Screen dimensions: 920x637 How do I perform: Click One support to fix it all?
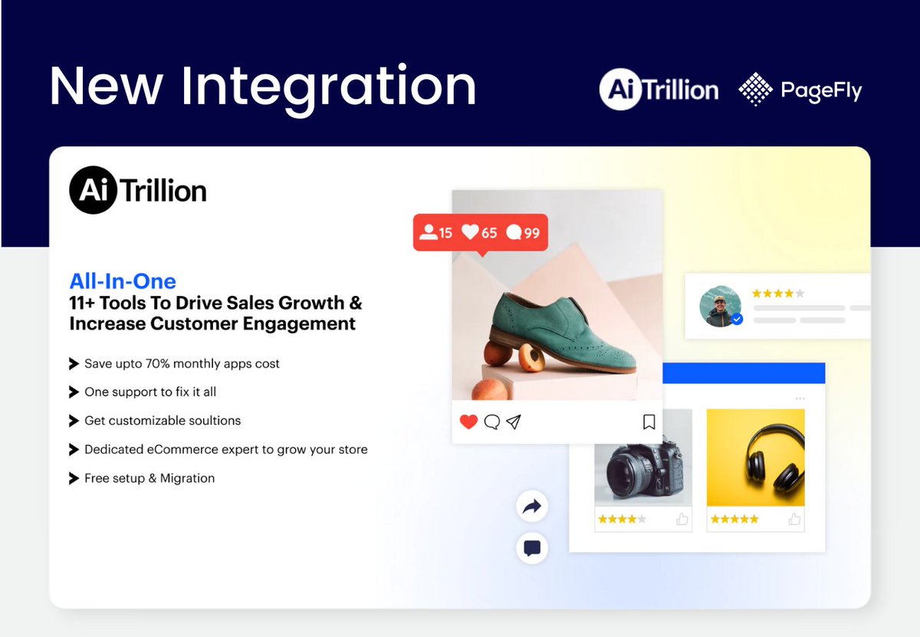pos(150,392)
